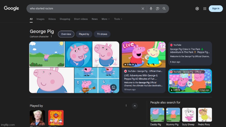Click the Google logo
This screenshot has width=226, height=127.
coord(11,8)
